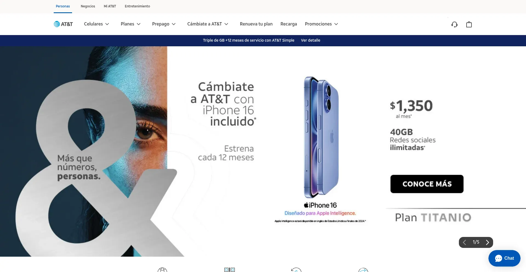Click the iPhone 16 product image

321,137
